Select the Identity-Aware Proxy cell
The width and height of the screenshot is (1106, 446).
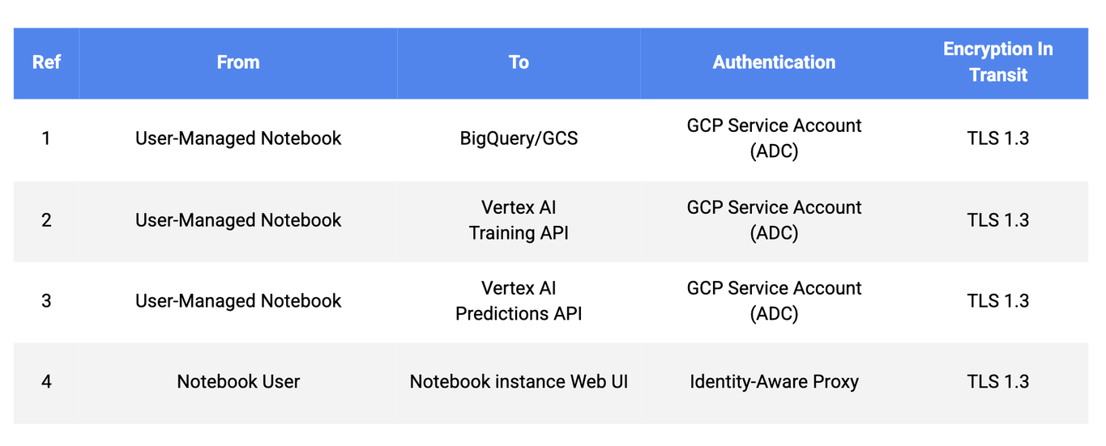point(774,382)
